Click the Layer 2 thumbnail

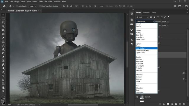click(x=142, y=97)
